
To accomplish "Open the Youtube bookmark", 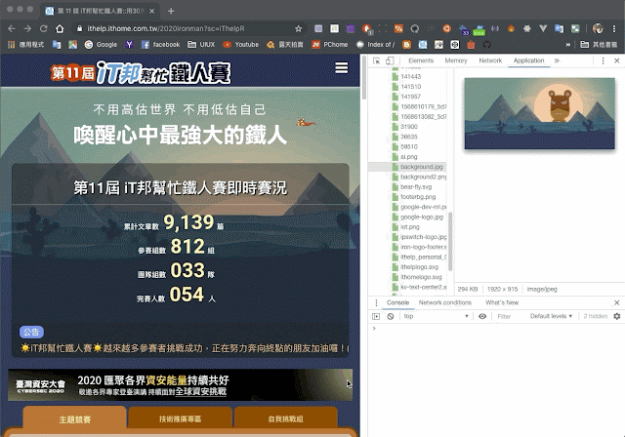I will pos(241,45).
